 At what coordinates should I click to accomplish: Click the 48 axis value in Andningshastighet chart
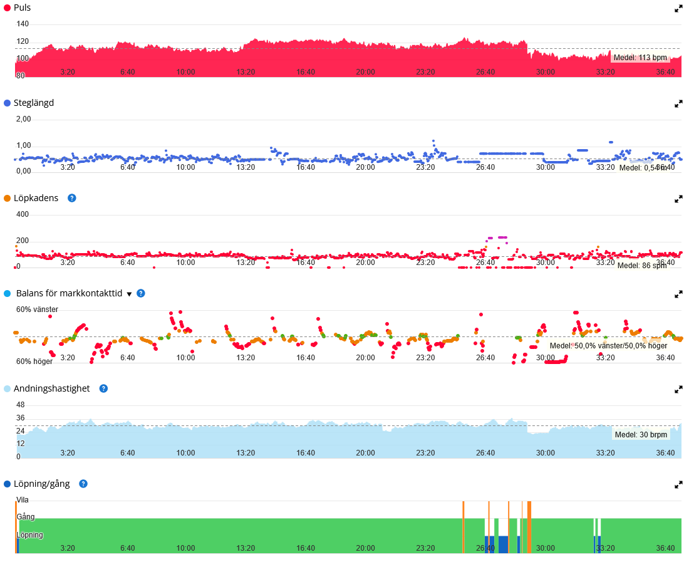[x=20, y=405]
